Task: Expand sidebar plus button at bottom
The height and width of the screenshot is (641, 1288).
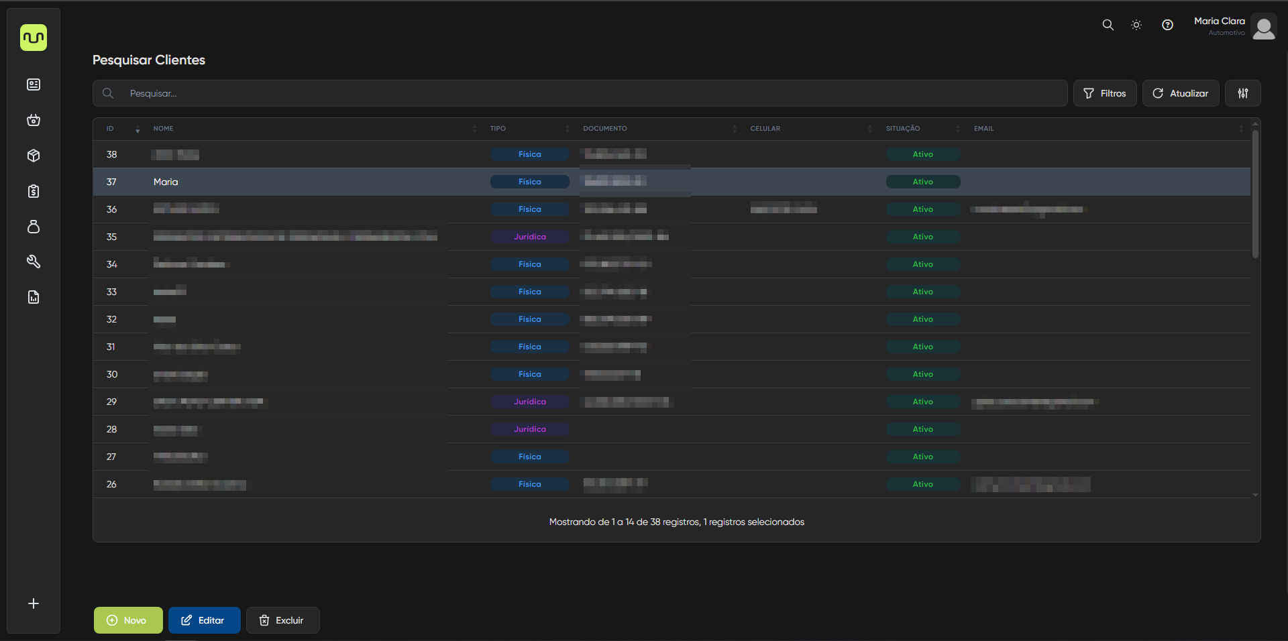Action: click(34, 603)
